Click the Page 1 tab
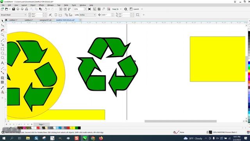Image resolution: width=250 pixels, height=141 pixels. pyautogui.click(x=41, y=124)
